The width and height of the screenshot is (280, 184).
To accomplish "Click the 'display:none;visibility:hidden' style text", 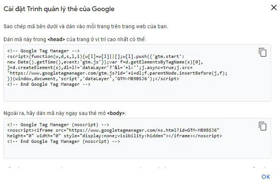I will click(x=122, y=136).
